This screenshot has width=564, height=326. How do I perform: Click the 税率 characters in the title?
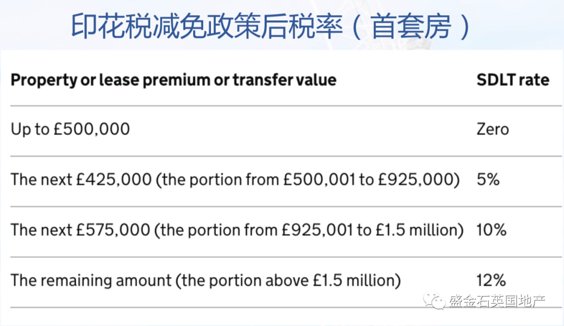[315, 27]
